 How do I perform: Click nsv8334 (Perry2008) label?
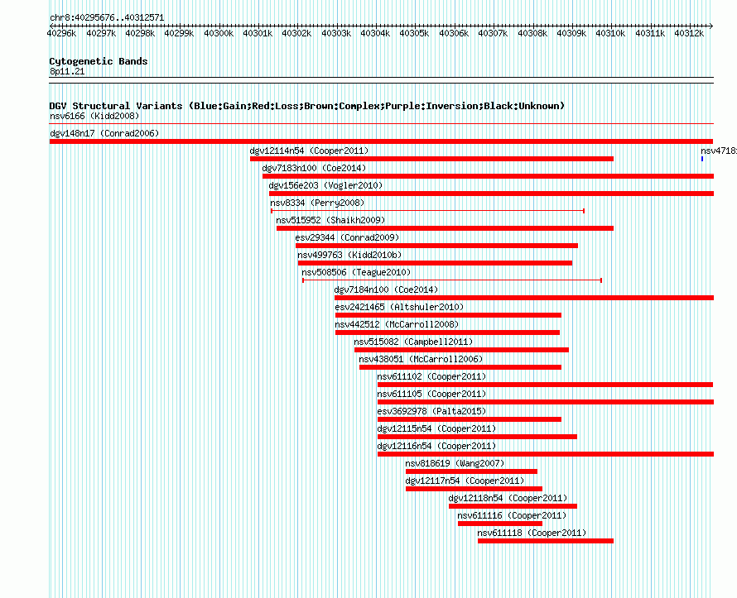click(x=317, y=203)
